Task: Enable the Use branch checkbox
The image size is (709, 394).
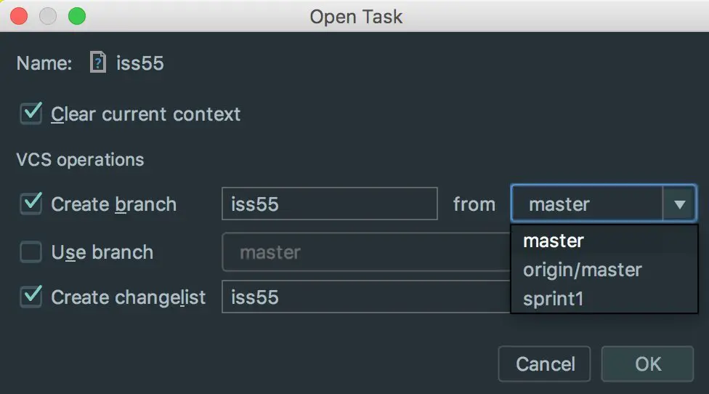Action: tap(31, 252)
